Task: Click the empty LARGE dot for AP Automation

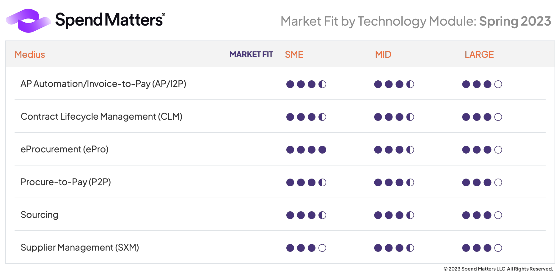Action: (498, 84)
